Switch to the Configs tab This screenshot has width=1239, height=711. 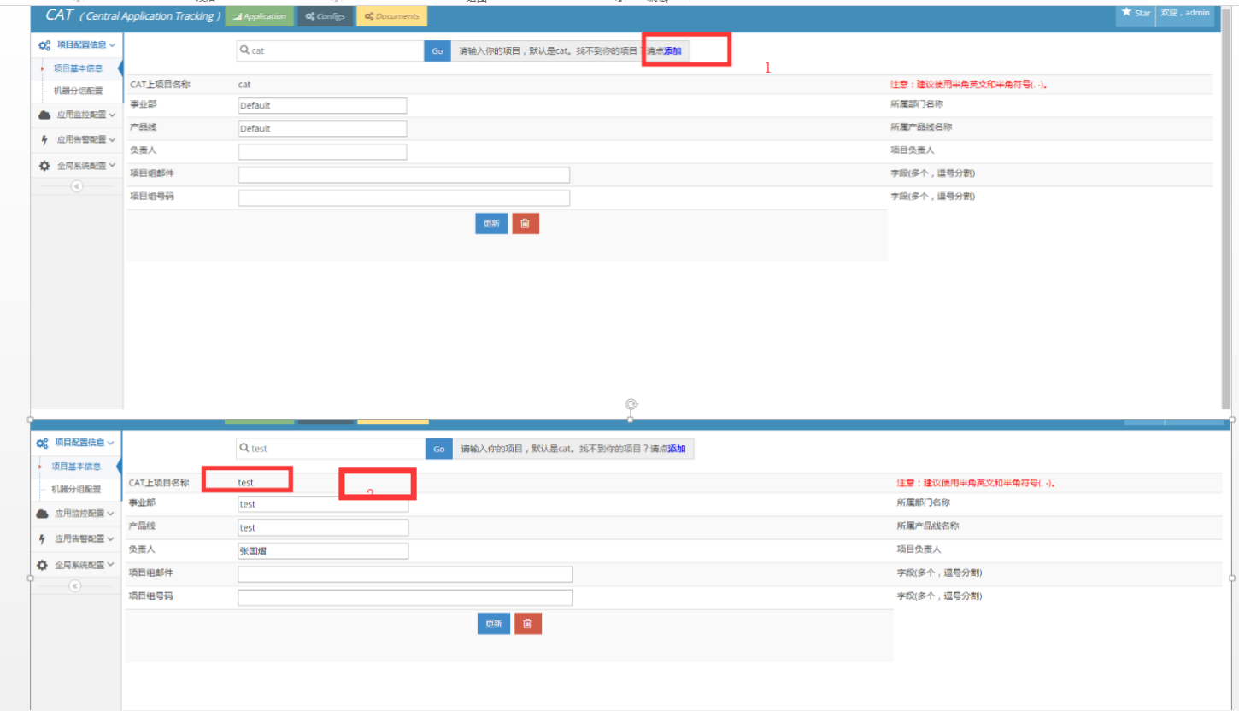pos(325,16)
